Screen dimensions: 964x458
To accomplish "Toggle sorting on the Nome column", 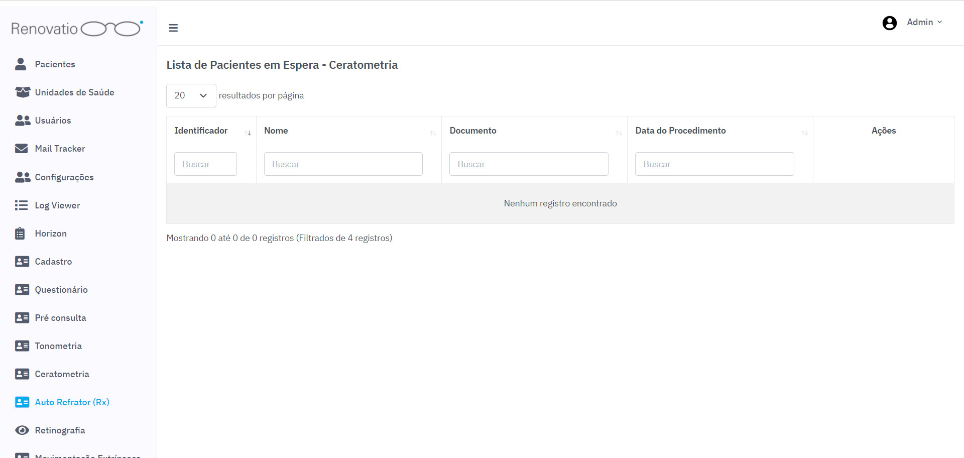I will click(x=433, y=133).
